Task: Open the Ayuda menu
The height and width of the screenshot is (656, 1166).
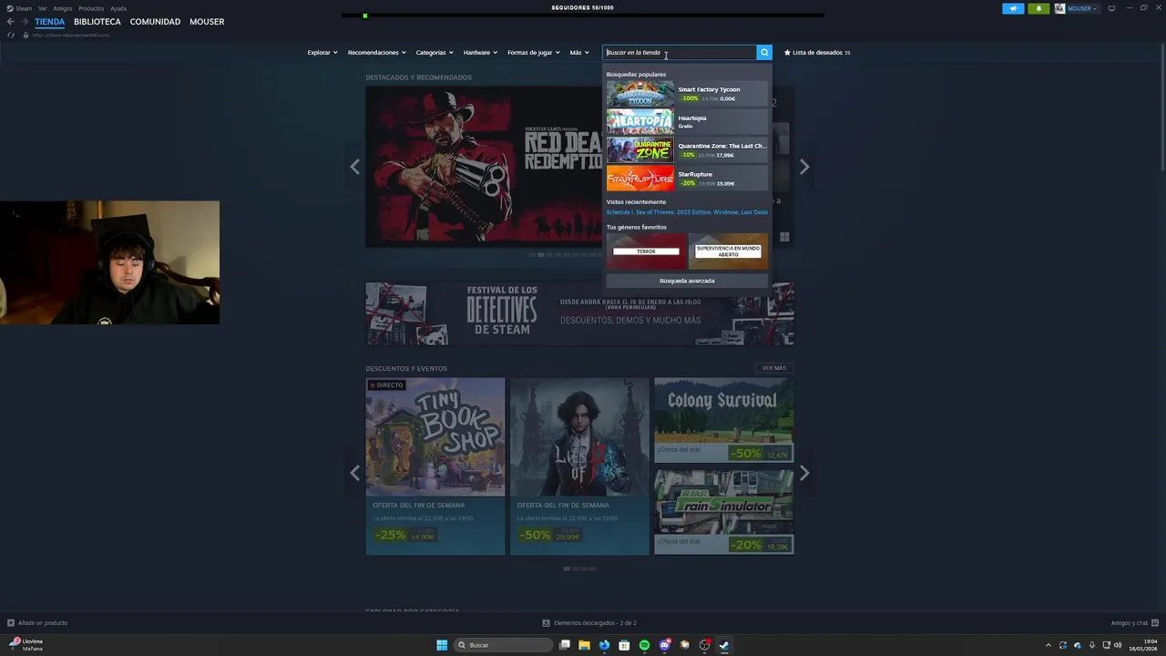Action: coord(118,8)
